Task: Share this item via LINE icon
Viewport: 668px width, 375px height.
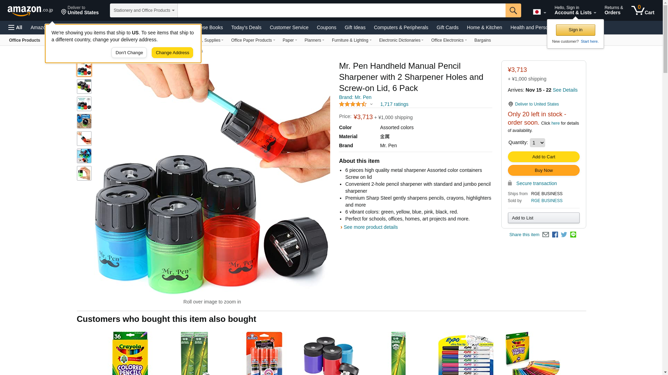Action: tap(573, 235)
